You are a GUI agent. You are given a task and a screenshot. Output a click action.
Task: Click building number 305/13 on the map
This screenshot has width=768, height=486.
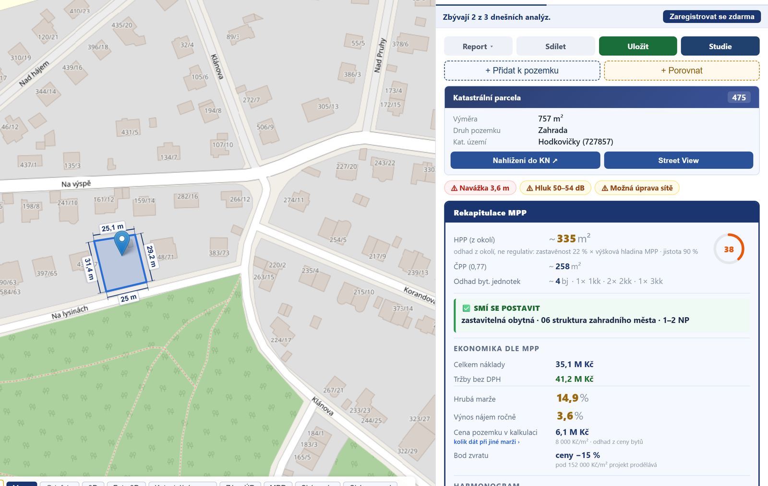[x=328, y=107]
